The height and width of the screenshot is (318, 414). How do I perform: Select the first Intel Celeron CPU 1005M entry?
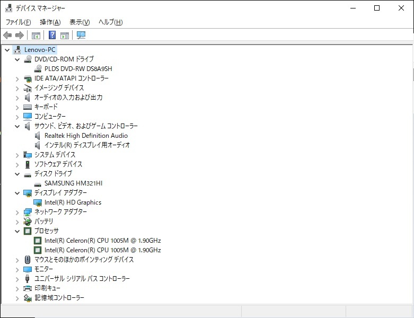pyautogui.click(x=103, y=241)
